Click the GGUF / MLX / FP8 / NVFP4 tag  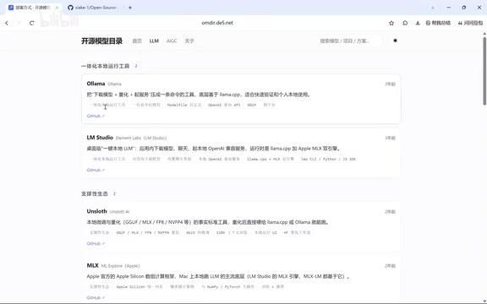coord(147,233)
